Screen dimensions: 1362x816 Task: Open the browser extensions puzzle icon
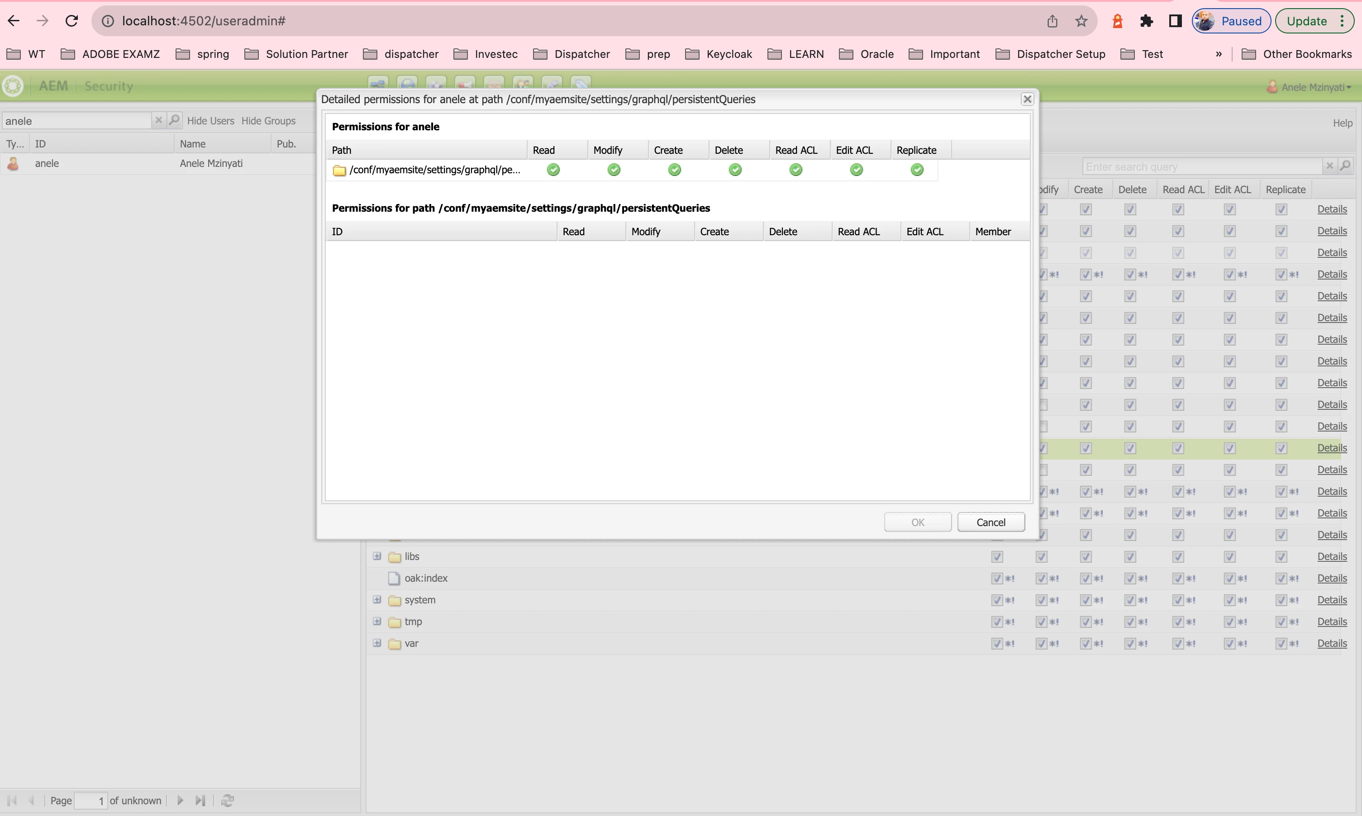pos(1146,21)
